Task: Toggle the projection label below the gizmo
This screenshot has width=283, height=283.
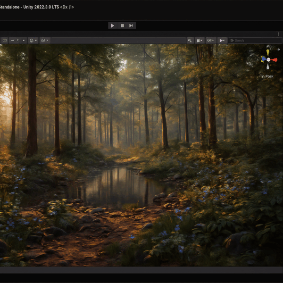Action: coord(268,76)
